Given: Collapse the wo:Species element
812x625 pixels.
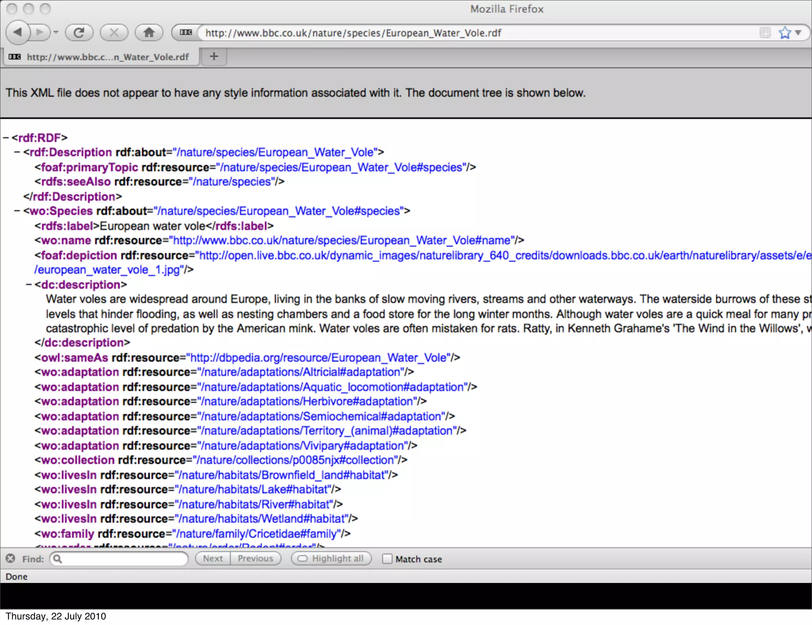Looking at the screenshot, I should pos(17,211).
